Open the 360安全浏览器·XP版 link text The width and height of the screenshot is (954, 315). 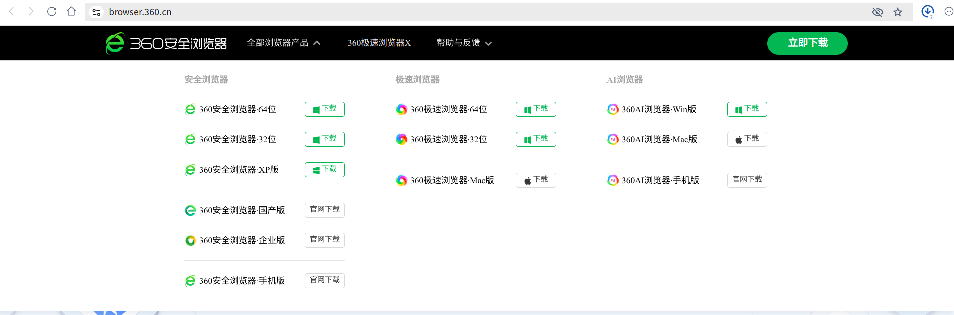click(239, 170)
